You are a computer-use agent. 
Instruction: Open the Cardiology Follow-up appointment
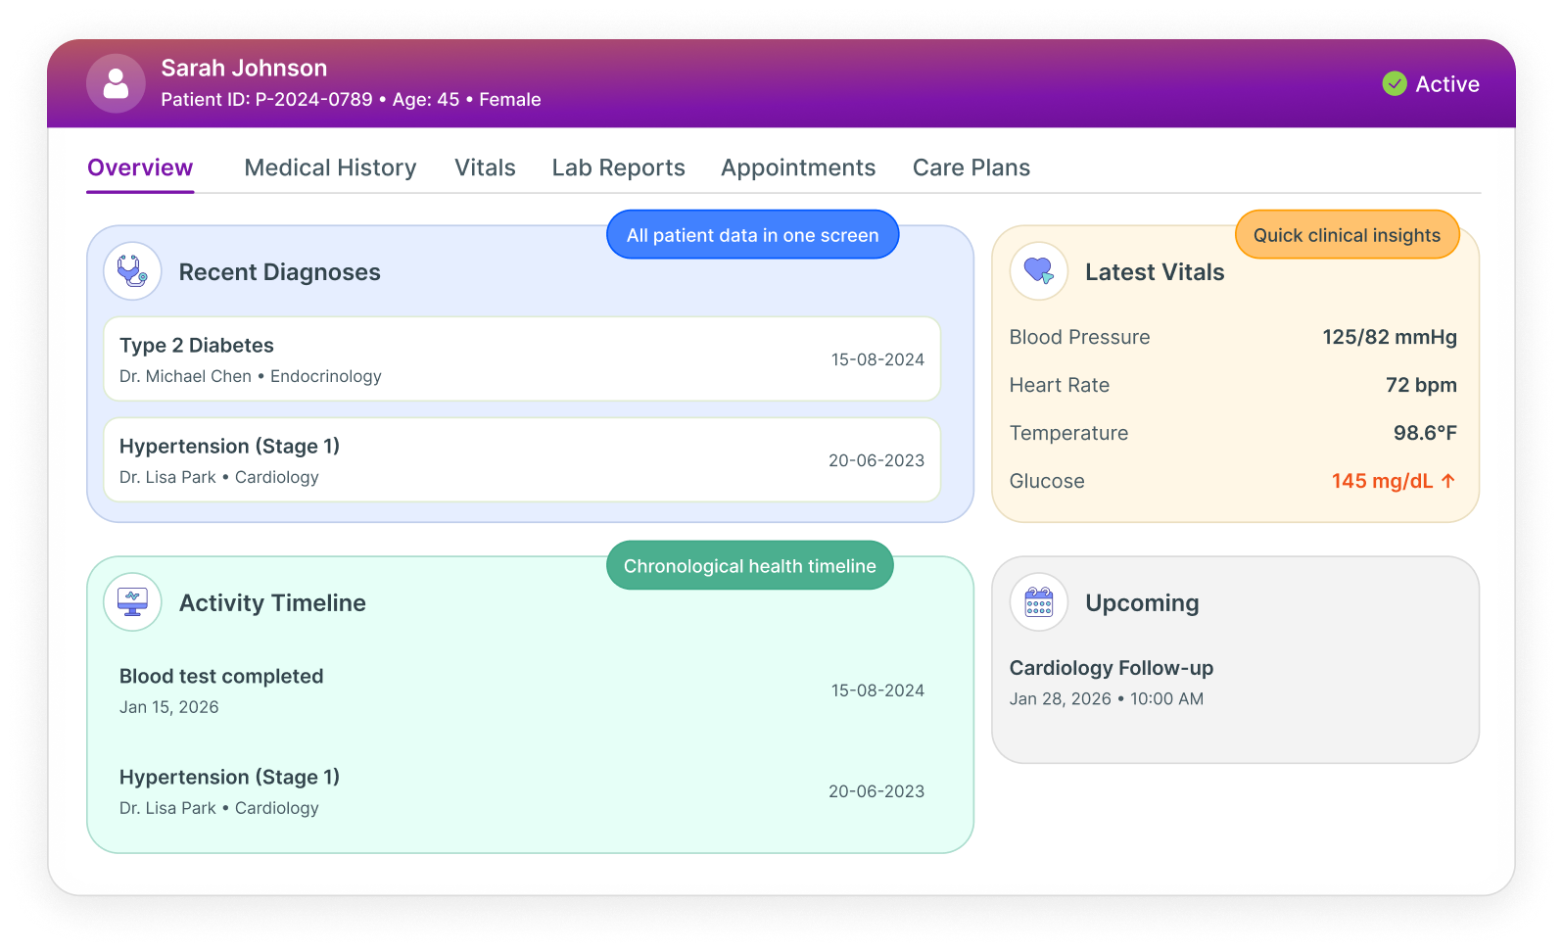click(x=1111, y=669)
